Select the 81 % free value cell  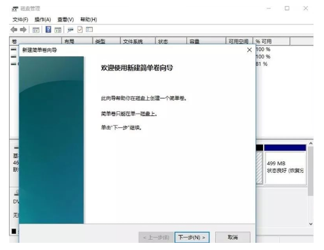coord(262,64)
